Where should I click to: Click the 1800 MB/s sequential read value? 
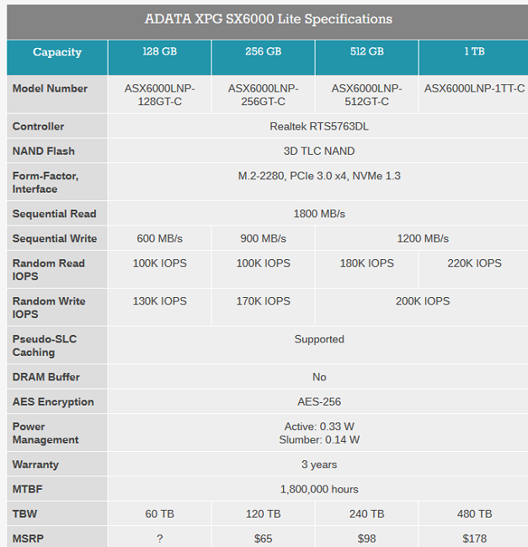[x=319, y=214]
